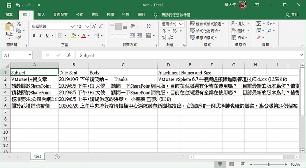Click the Insert Function fx icon
Screen dimensions: 306x168
click(69, 55)
